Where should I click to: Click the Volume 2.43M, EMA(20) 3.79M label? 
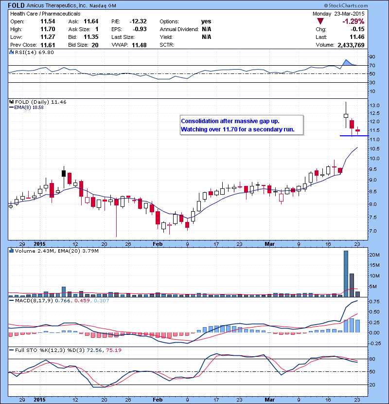coord(56,251)
